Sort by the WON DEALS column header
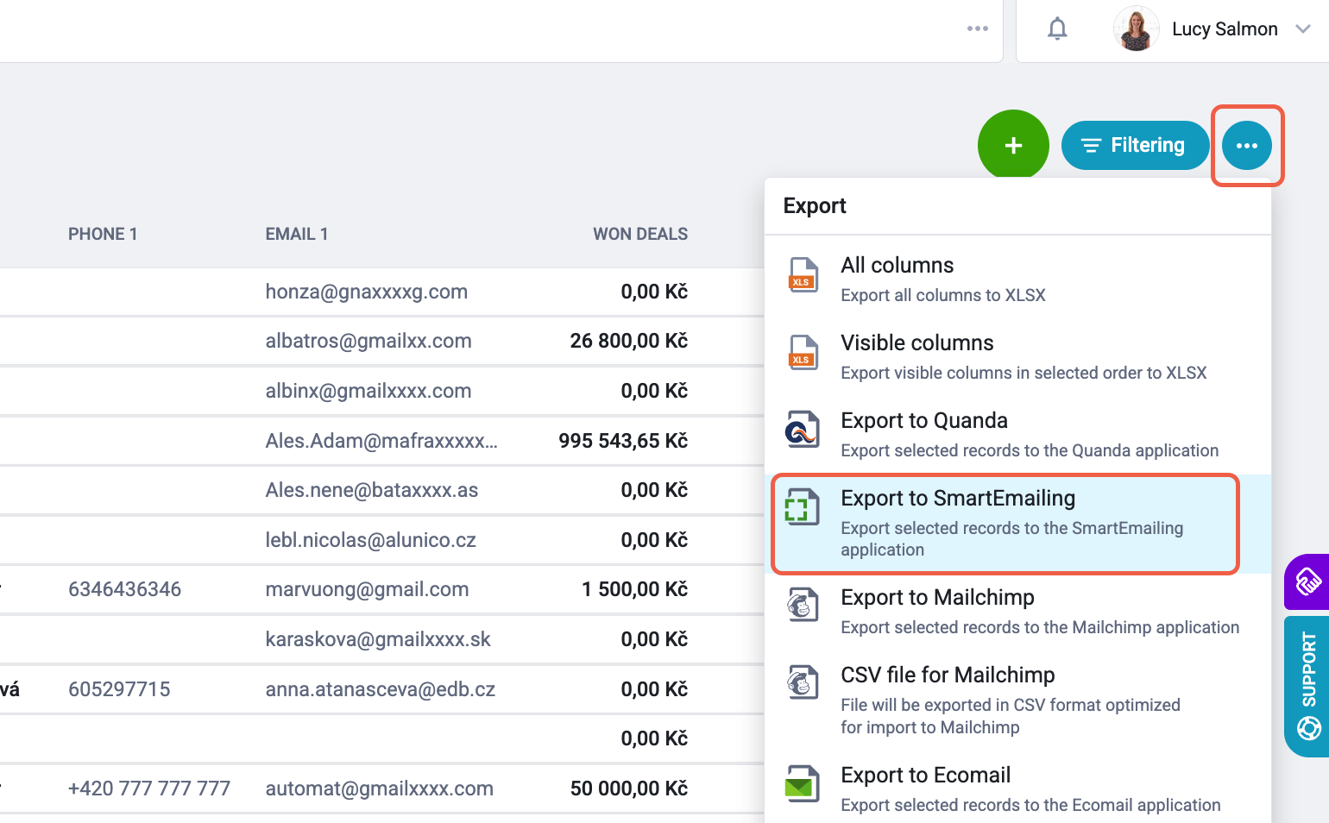This screenshot has width=1329, height=823. (640, 234)
